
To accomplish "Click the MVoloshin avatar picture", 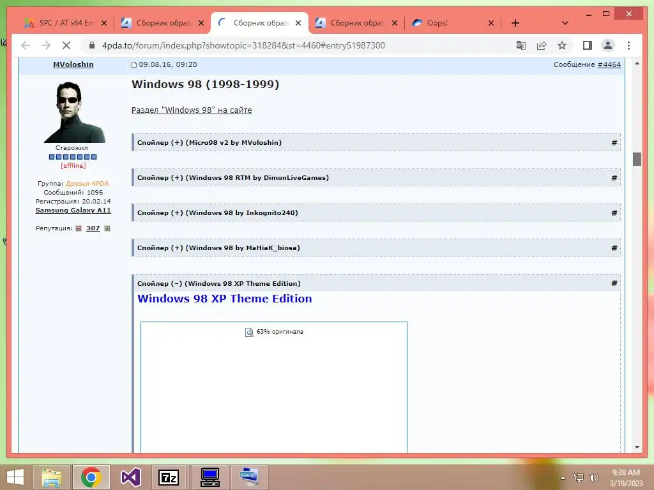I will pyautogui.click(x=74, y=112).
